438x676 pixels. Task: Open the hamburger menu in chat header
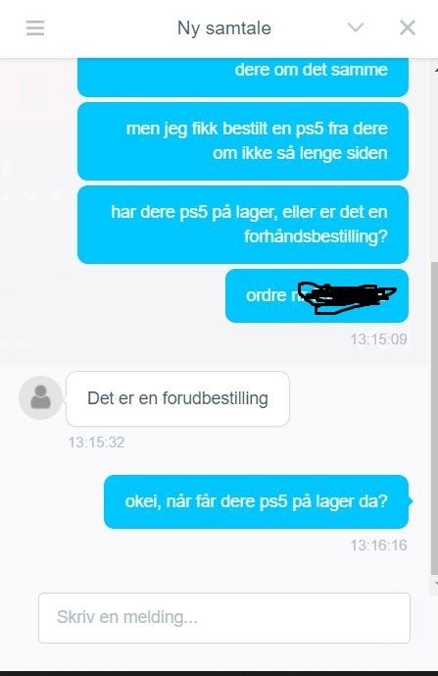[35, 28]
